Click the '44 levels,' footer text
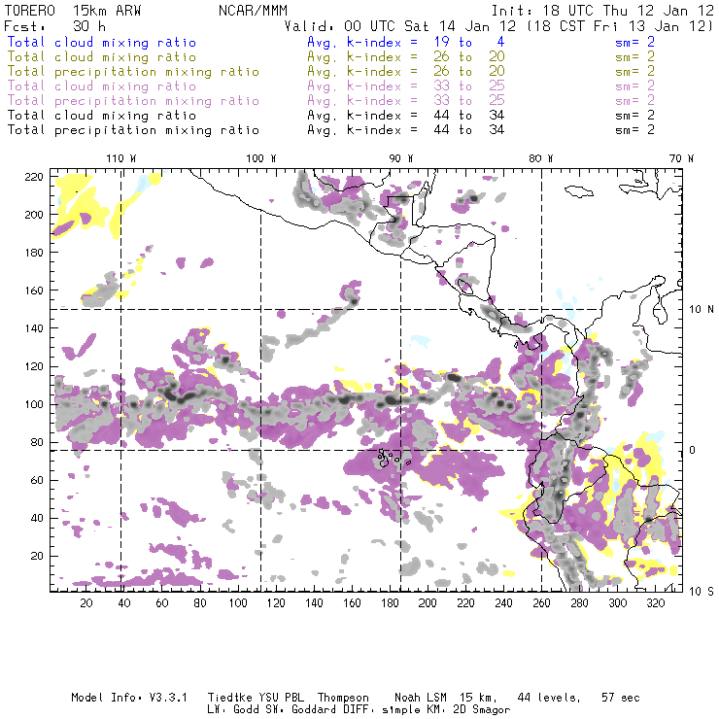 point(549,698)
